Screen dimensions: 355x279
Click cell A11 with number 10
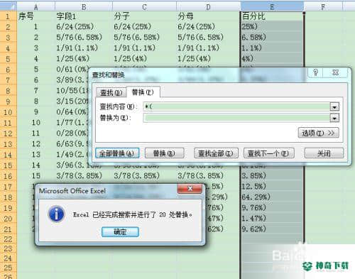pyautogui.click(x=36, y=123)
